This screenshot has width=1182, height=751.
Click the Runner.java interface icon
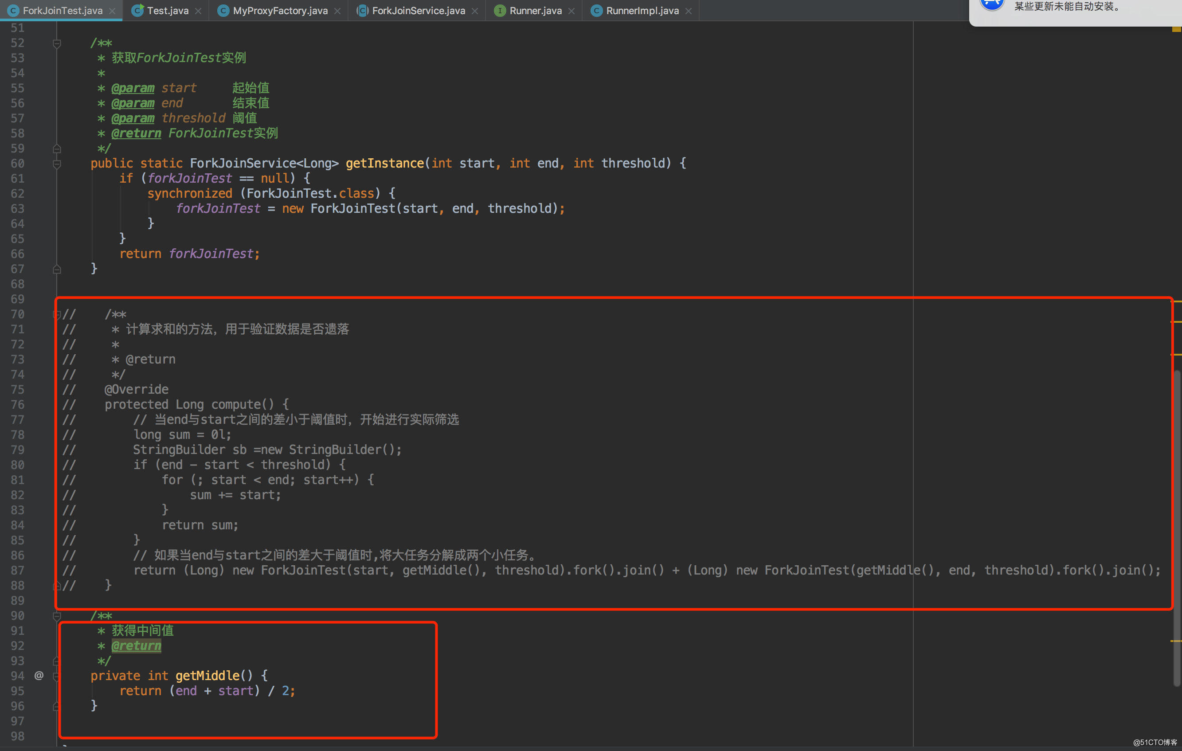tap(500, 10)
